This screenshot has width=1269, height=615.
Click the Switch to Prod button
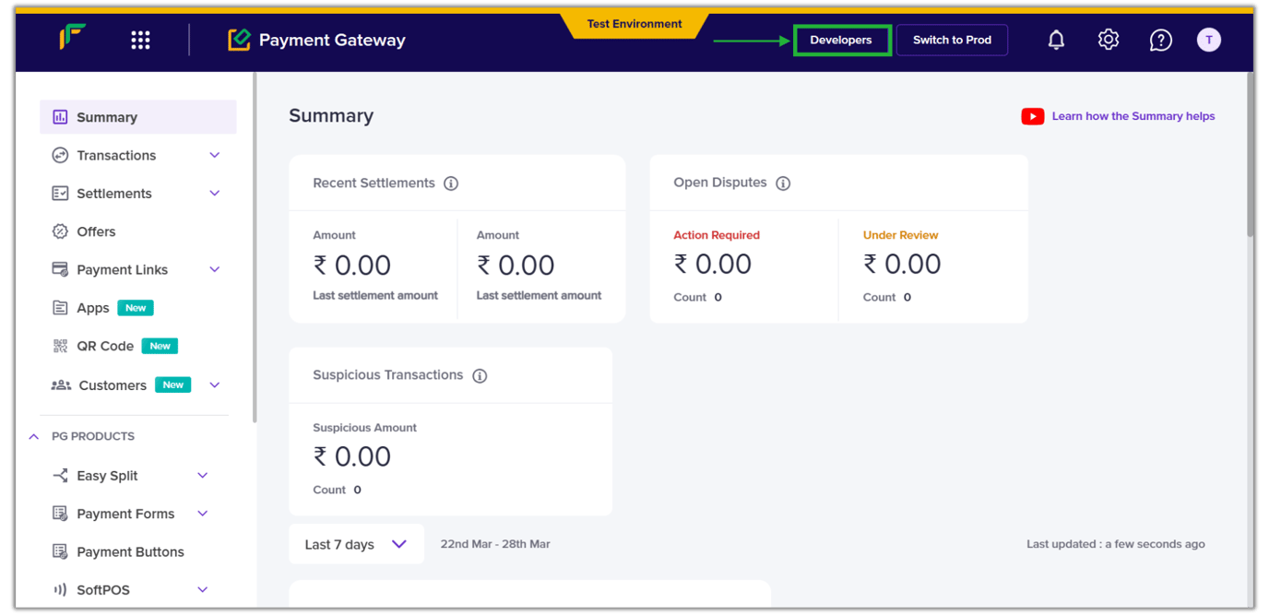coord(952,40)
